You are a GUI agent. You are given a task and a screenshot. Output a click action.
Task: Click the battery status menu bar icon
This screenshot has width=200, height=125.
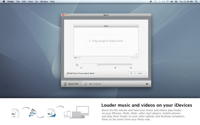click(176, 1)
